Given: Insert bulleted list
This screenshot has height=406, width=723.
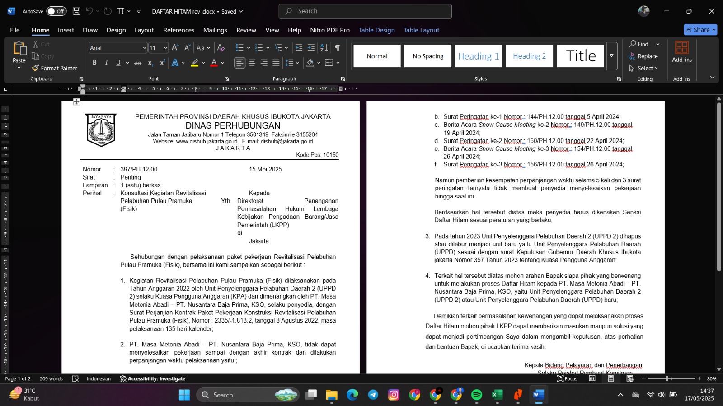Looking at the screenshot, I should click(x=239, y=48).
